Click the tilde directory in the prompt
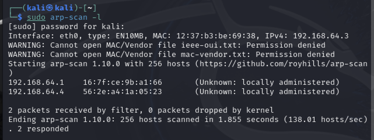The height and width of the screenshot is (140, 374). 90,8
